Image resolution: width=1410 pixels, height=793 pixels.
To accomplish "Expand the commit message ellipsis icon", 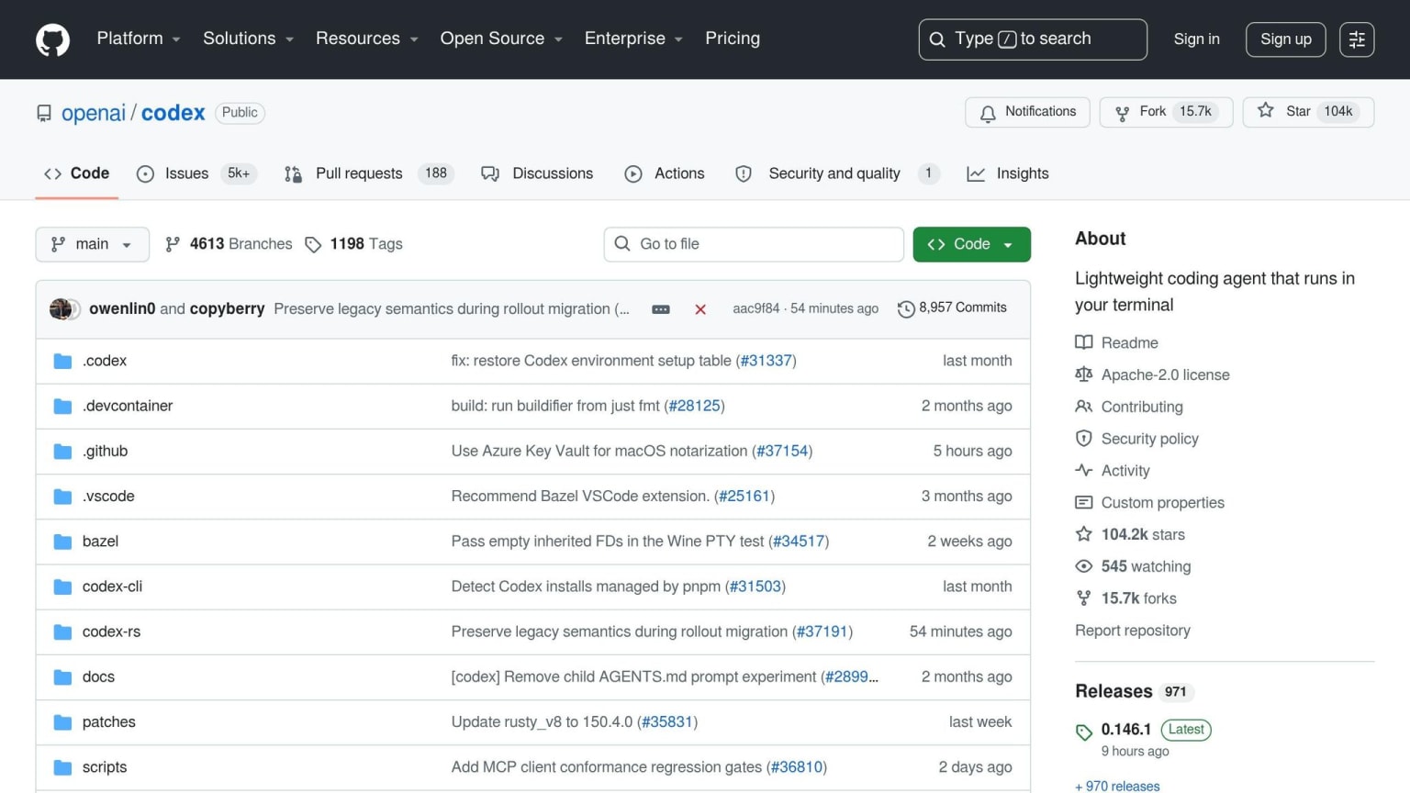I will tap(661, 309).
